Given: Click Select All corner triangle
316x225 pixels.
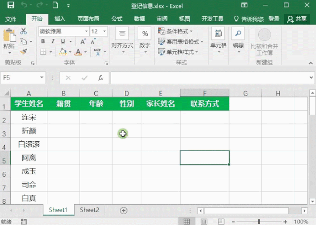Looking at the screenshot, I should click(x=6, y=93).
